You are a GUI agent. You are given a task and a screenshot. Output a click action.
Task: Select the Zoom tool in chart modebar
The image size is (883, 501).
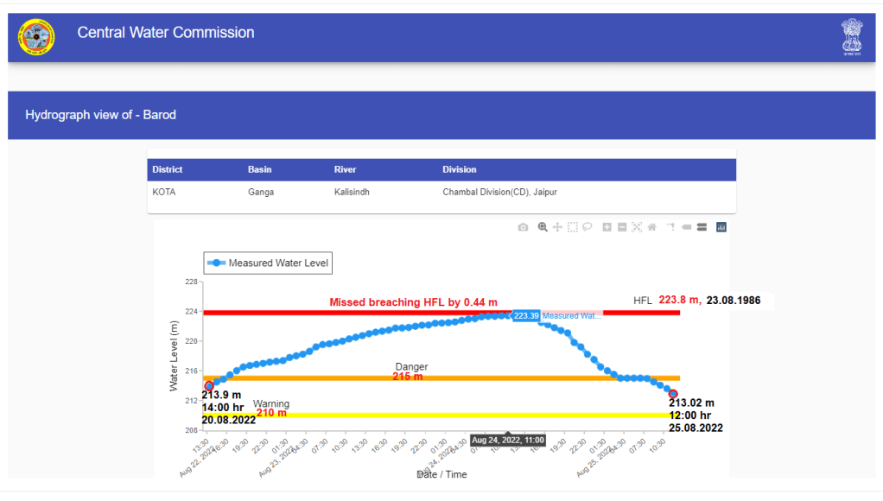pyautogui.click(x=543, y=227)
